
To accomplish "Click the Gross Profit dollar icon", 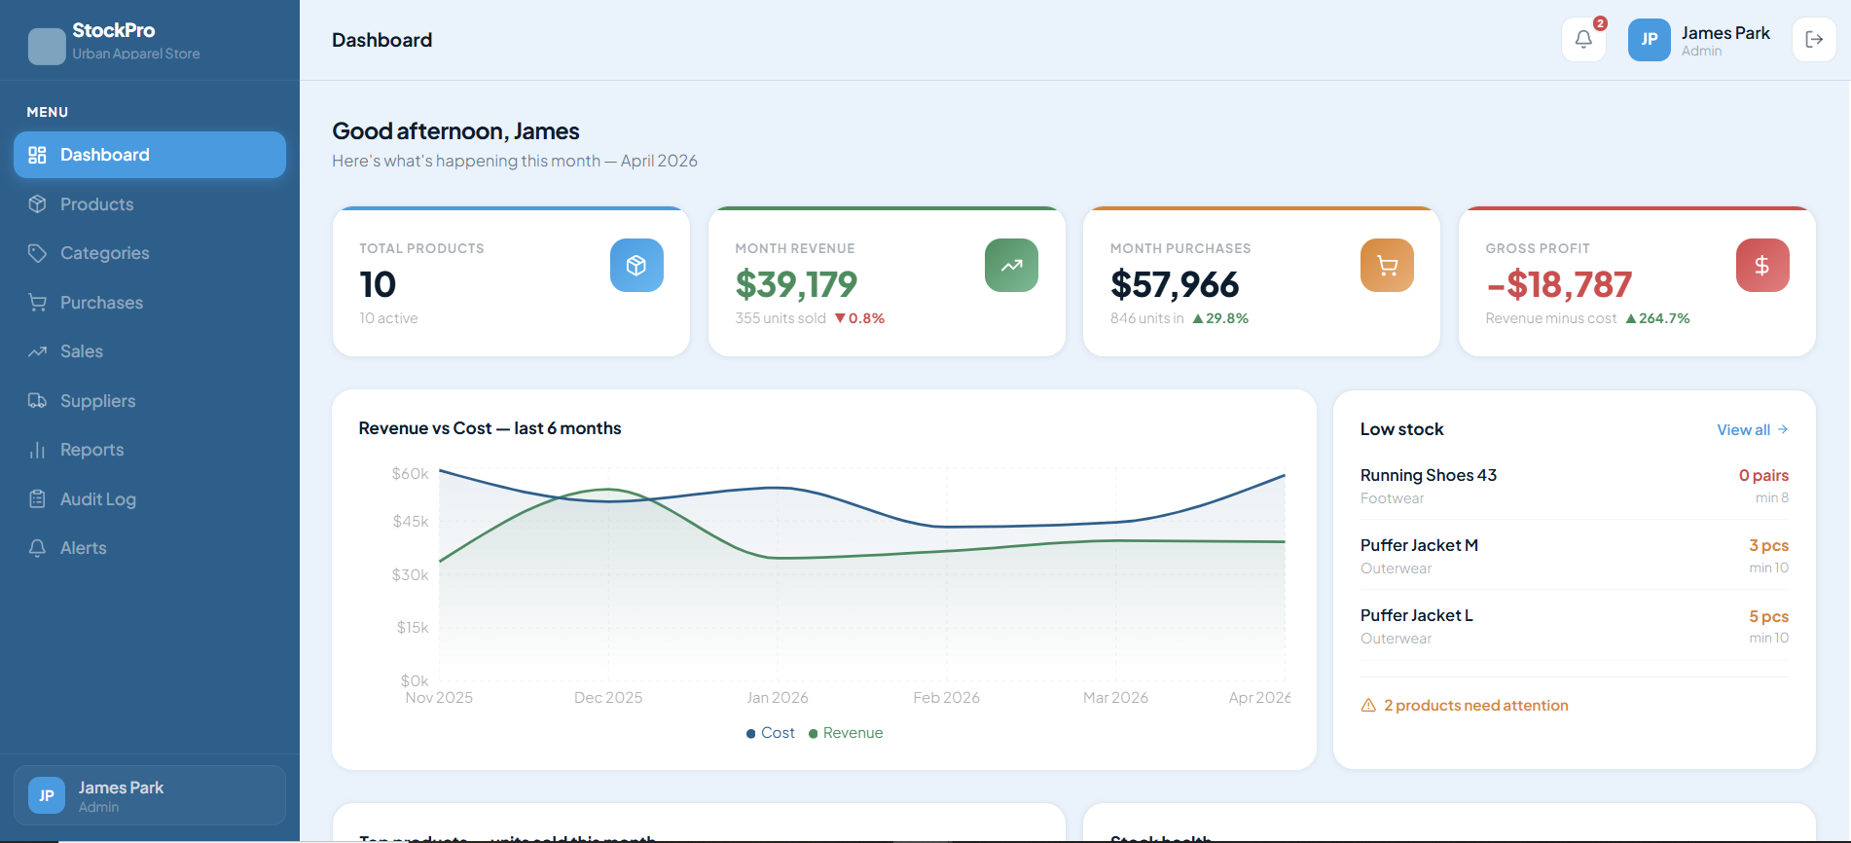I will (x=1761, y=266).
